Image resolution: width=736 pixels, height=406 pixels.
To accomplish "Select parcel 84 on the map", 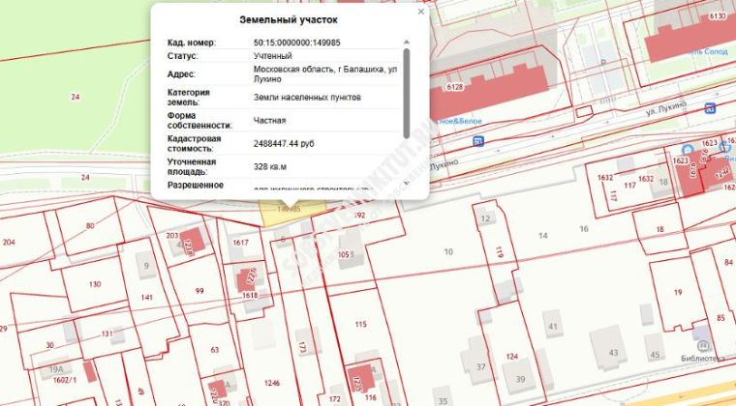I will [x=728, y=262].
